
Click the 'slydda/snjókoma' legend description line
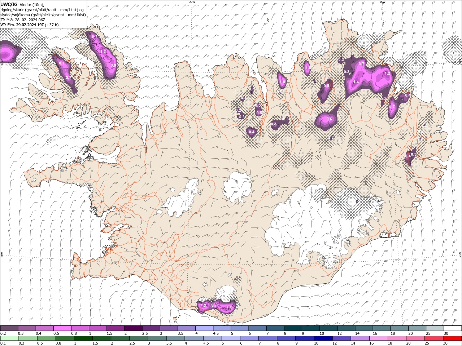43,15
